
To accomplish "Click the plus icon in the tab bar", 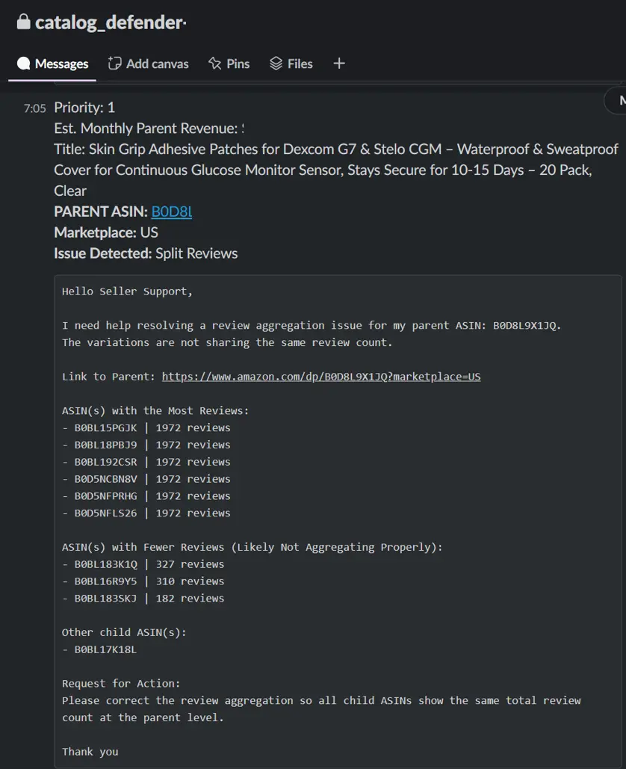I will [x=338, y=64].
